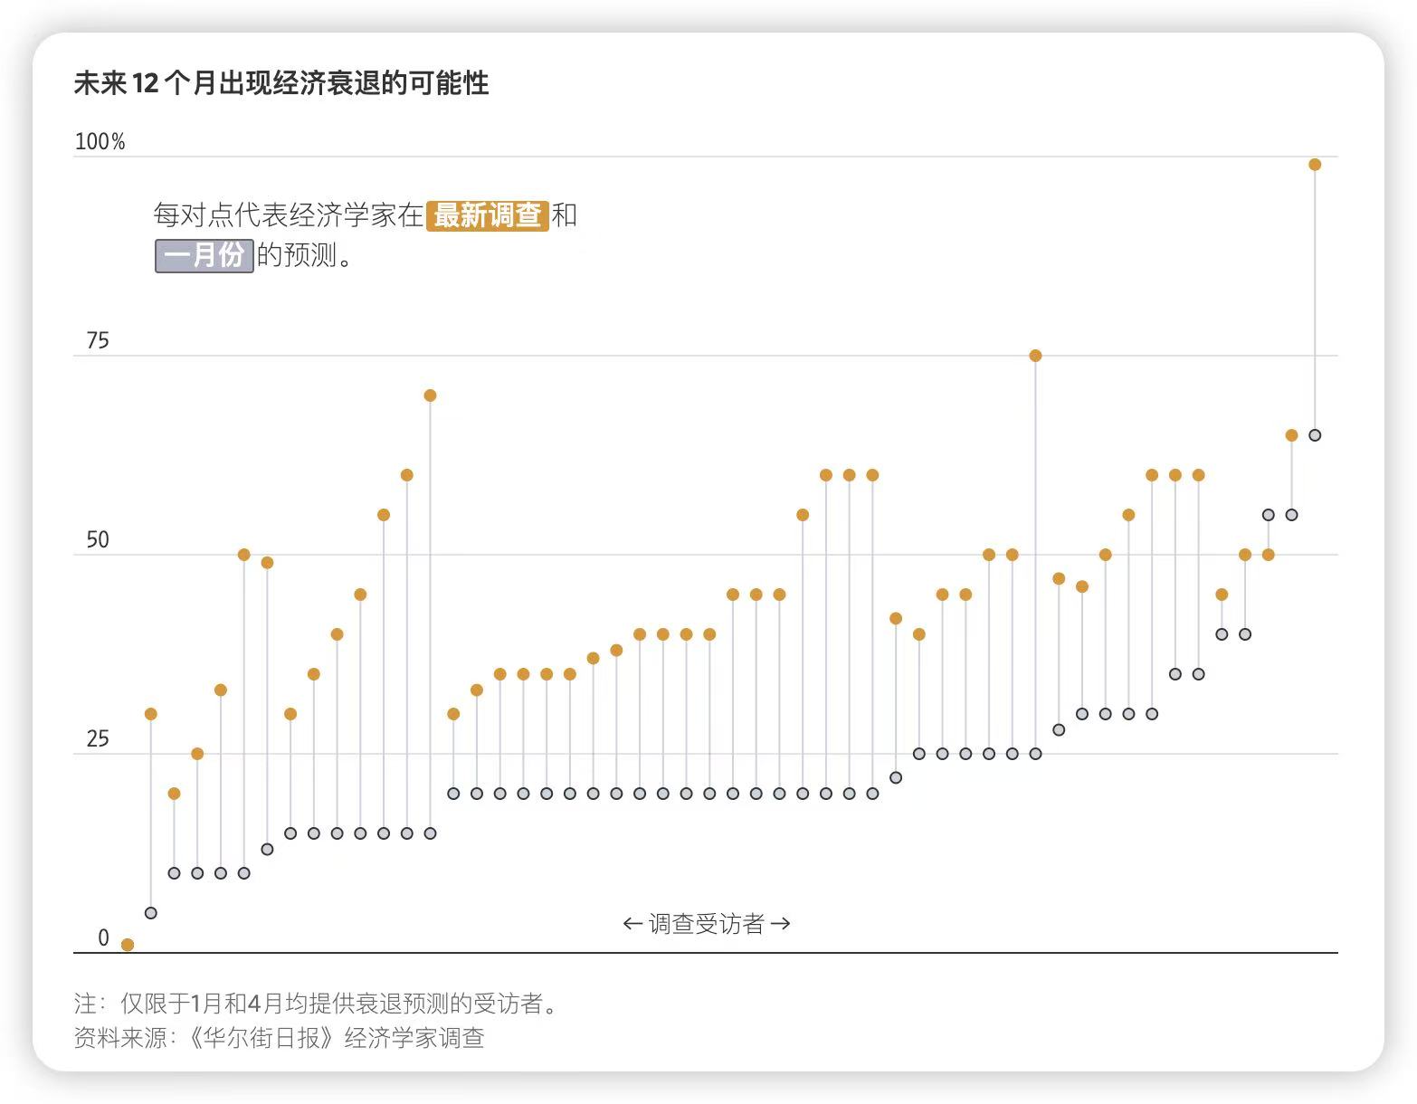Click the 调查受访者 axis caption
Image resolution: width=1417 pixels, height=1104 pixels.
click(707, 924)
